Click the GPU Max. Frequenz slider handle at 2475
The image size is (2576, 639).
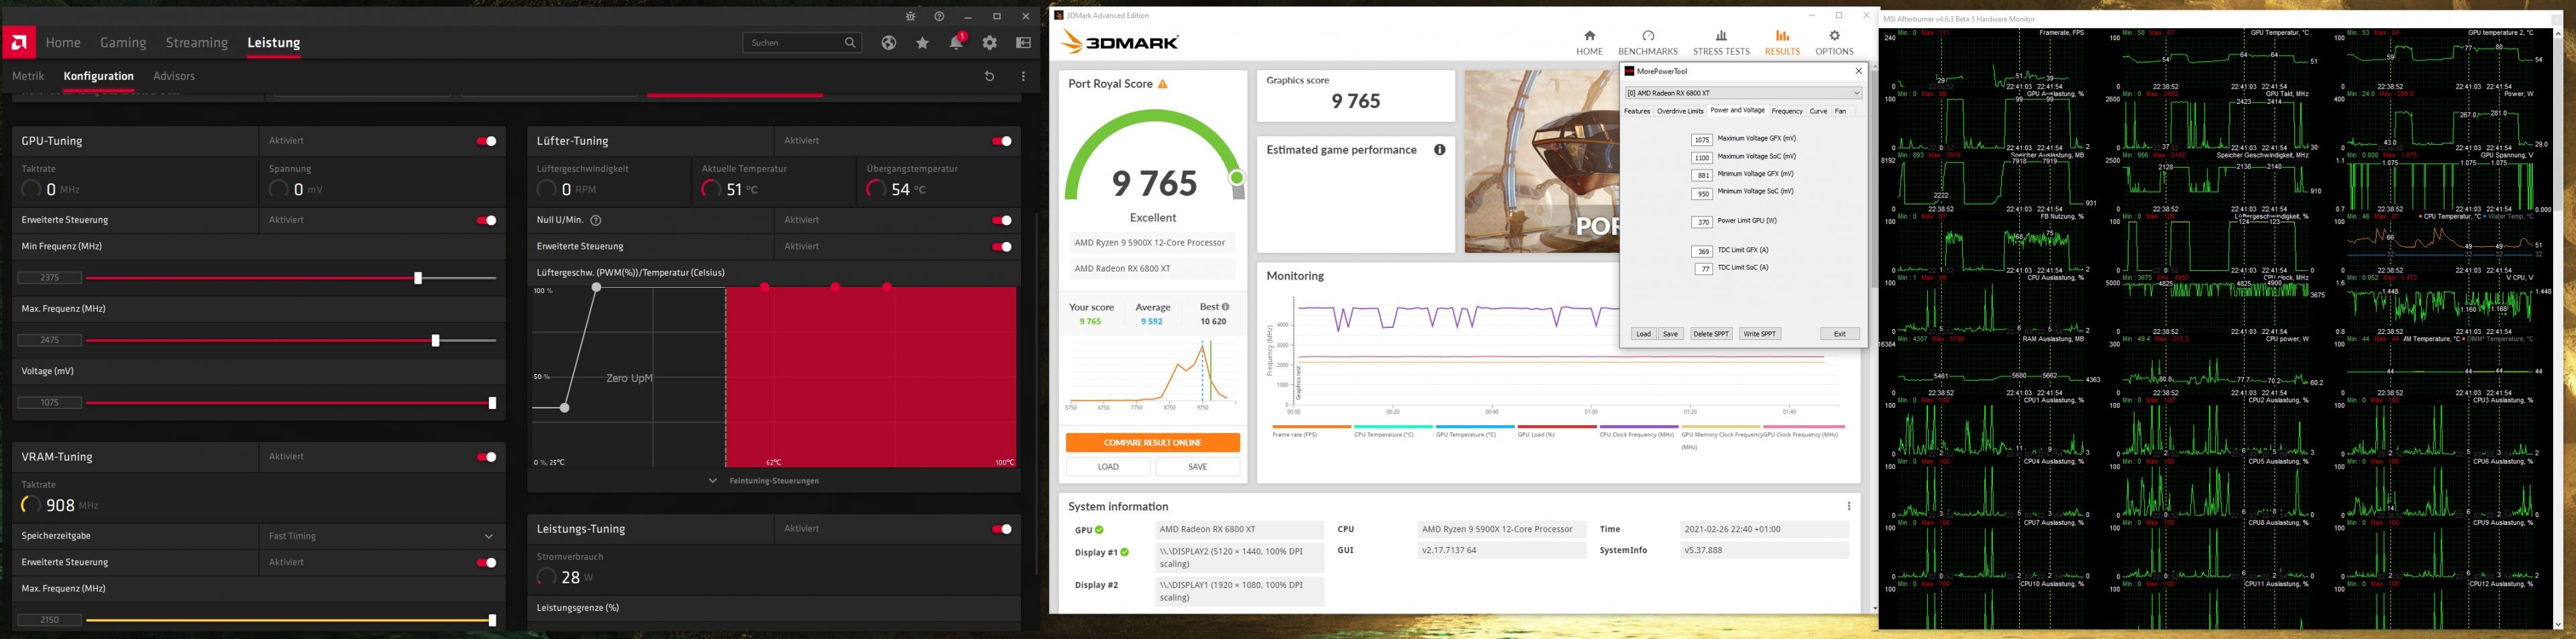[435, 341]
